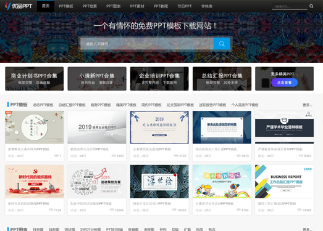This screenshot has width=323, height=231.
Task: Select the 个人简历PPT模板 category link
Action: (x=245, y=105)
